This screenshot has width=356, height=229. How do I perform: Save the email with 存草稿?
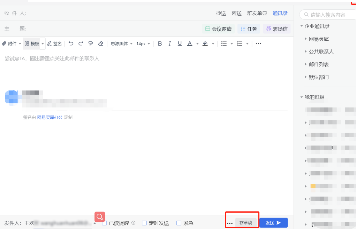[x=246, y=223]
